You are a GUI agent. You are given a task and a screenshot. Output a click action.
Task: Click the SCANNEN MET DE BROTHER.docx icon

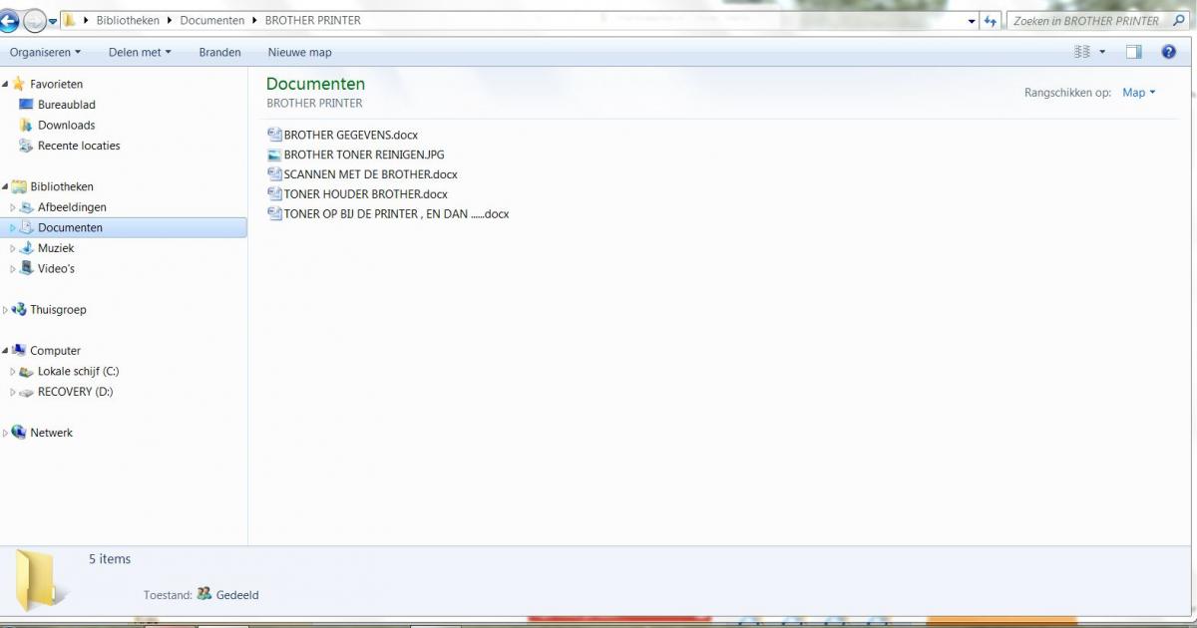[x=275, y=174]
